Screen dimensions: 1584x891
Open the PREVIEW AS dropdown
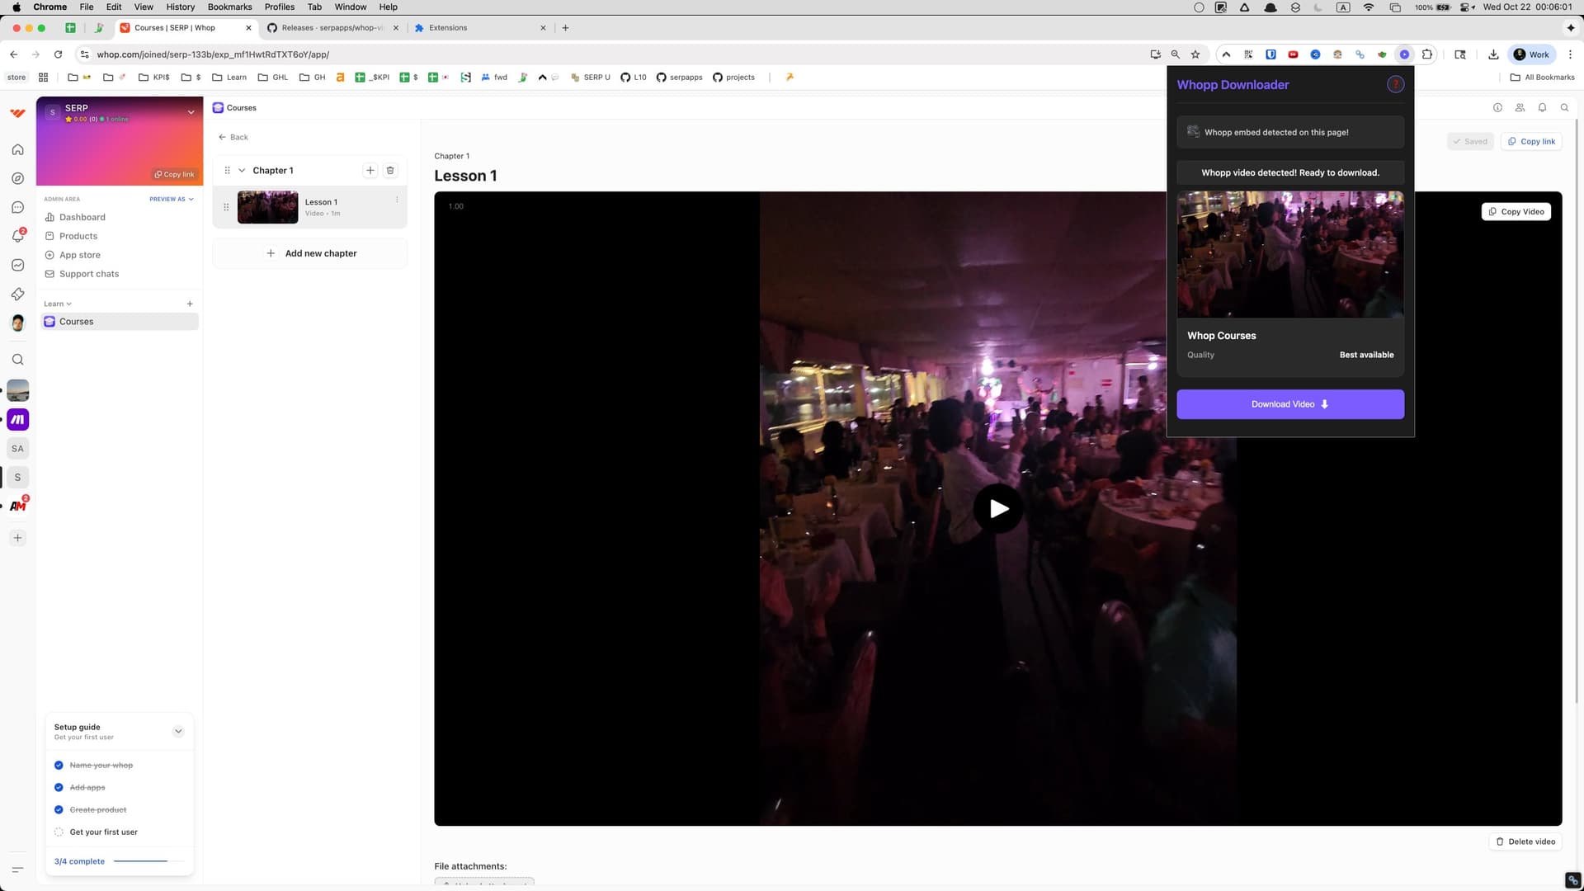(171, 199)
